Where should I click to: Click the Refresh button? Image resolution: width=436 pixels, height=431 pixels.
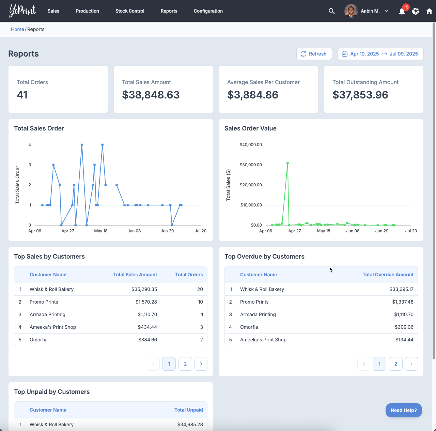(314, 54)
